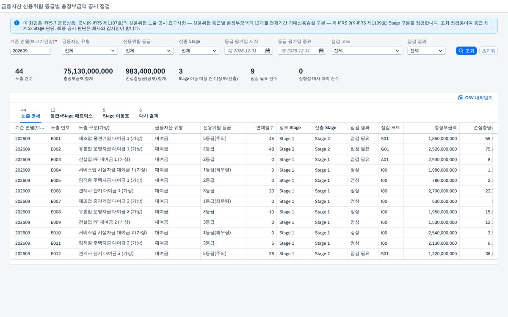Screen dimensions: 508x317
Task: Click 5등급(주의) cell in row E012
Action: pyautogui.click(x=223, y=254)
